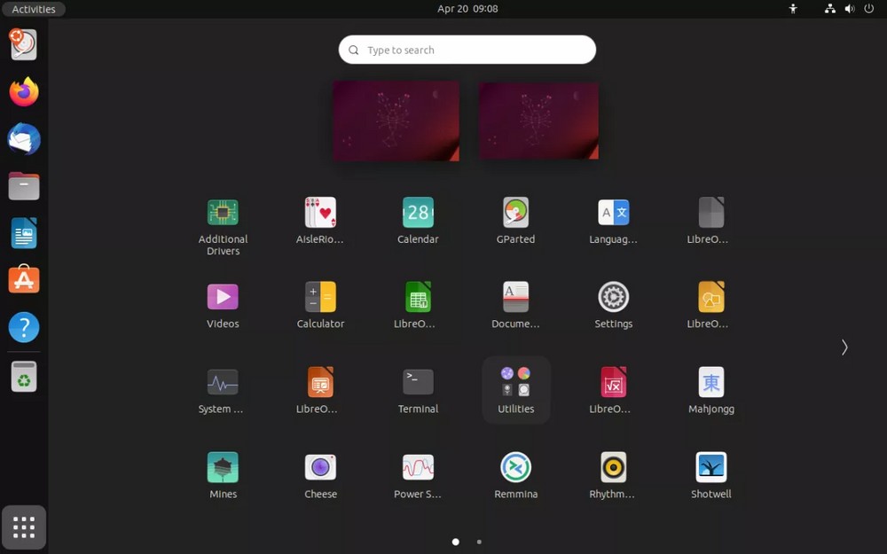887x554 pixels.
Task: Open the GParted application
Action: click(x=515, y=214)
